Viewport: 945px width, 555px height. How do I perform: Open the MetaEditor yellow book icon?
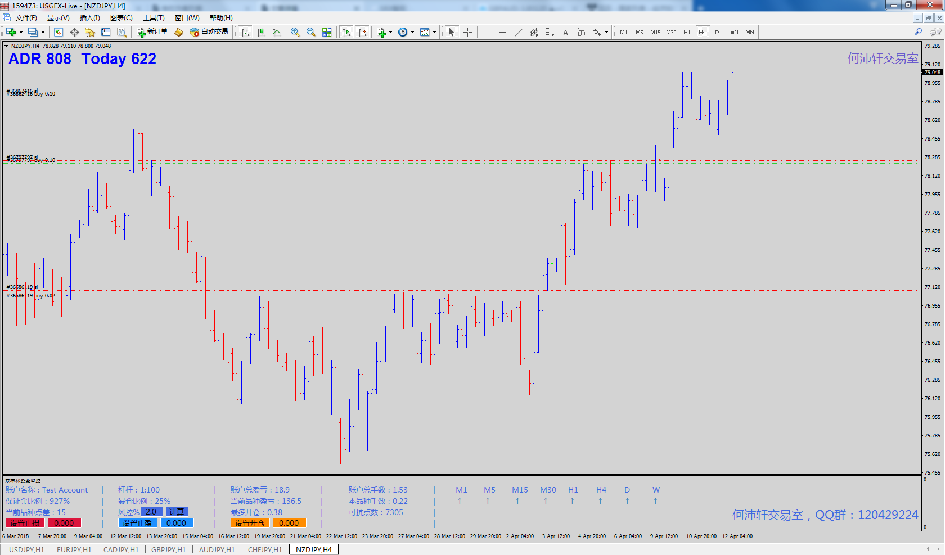179,32
